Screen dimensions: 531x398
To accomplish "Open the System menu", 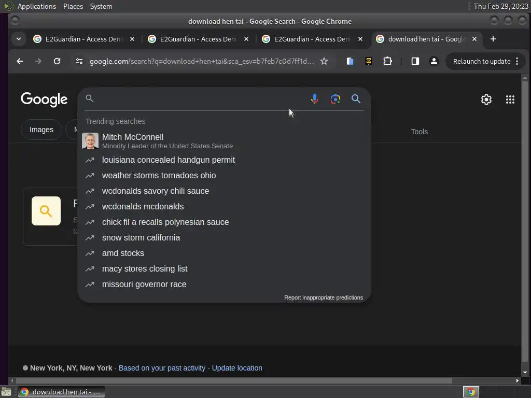I will pos(101,6).
